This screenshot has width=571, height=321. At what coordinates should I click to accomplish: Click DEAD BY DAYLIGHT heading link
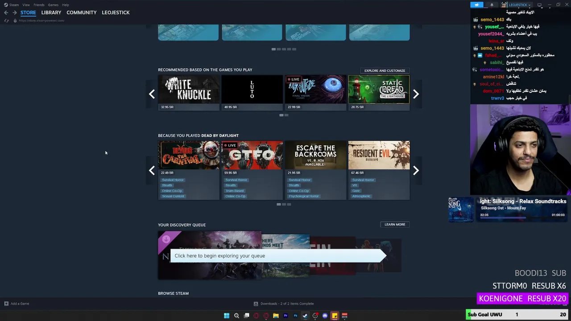[220, 136]
